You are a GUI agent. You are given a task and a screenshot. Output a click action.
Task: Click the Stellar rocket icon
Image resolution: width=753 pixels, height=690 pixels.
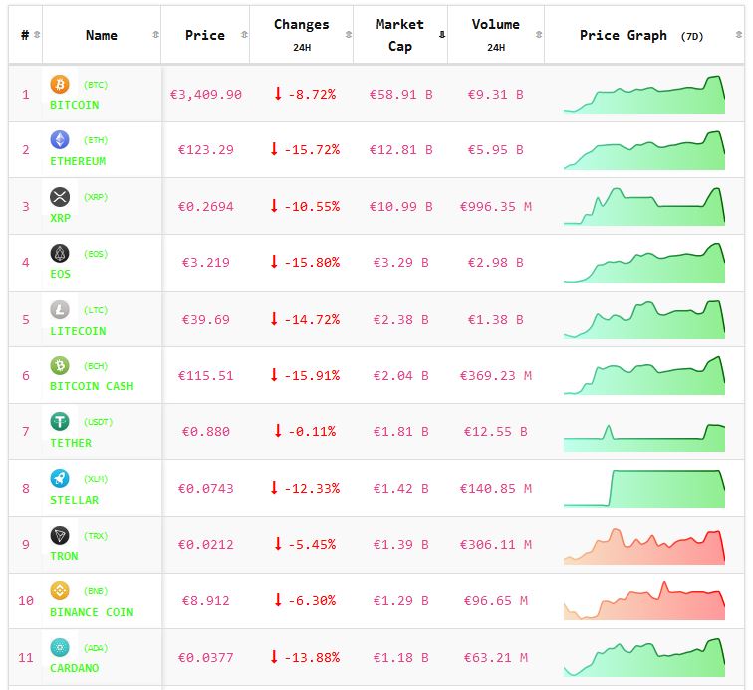[x=60, y=479]
